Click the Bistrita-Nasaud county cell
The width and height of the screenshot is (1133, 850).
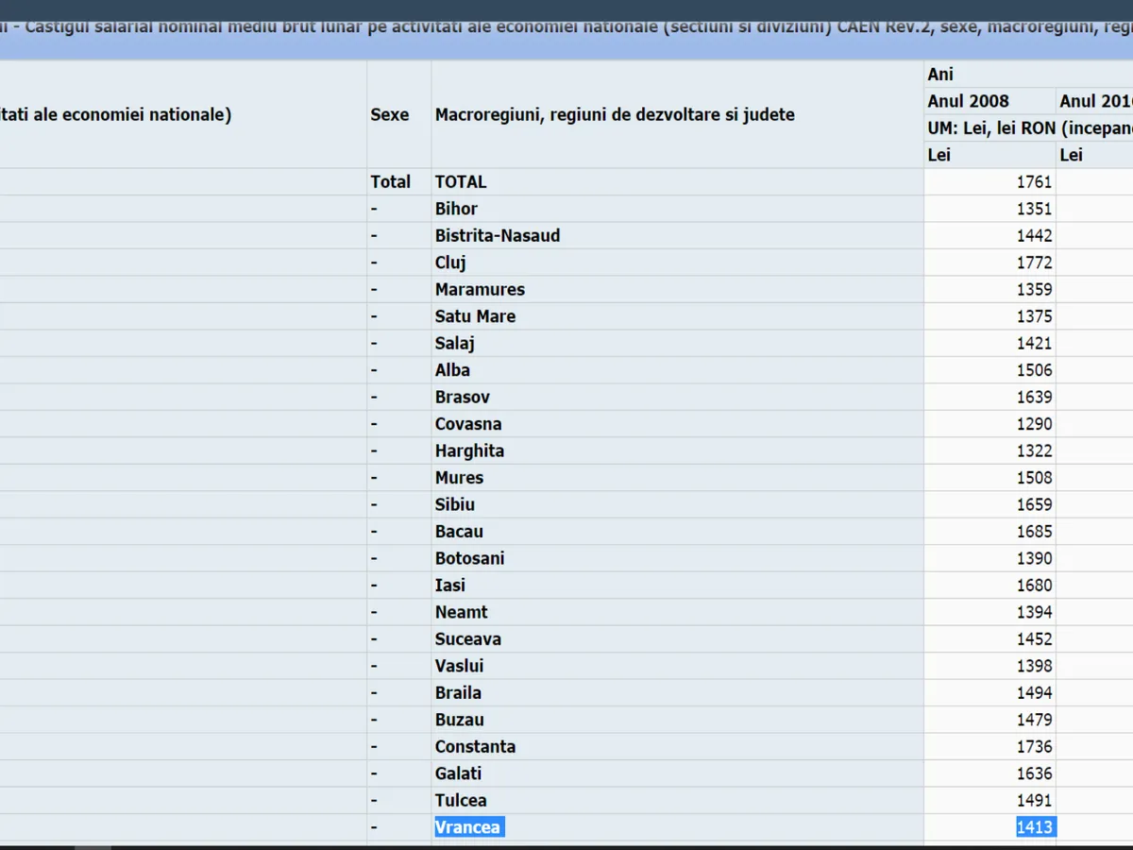click(498, 235)
